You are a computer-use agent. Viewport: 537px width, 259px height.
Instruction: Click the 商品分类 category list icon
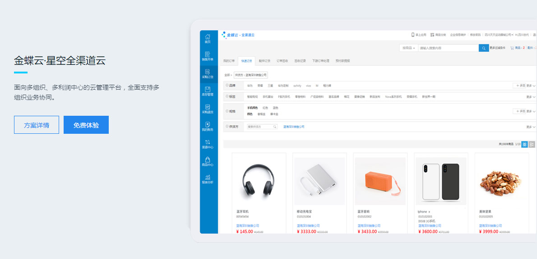click(x=432, y=35)
